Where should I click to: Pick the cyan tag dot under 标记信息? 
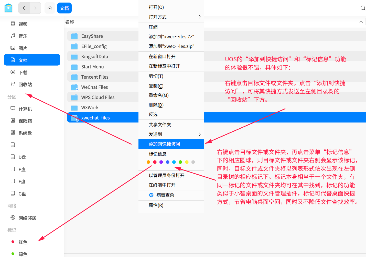coord(174,162)
